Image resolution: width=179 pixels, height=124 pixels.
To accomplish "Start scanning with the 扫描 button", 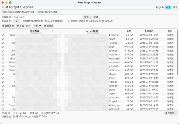I will click(x=96, y=17).
